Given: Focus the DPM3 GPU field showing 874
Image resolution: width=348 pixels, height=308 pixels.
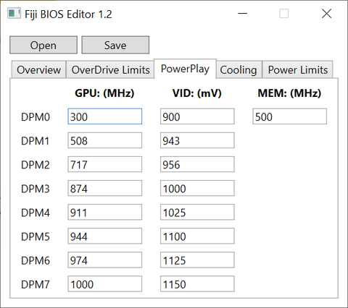Looking at the screenshot, I should [x=105, y=188].
